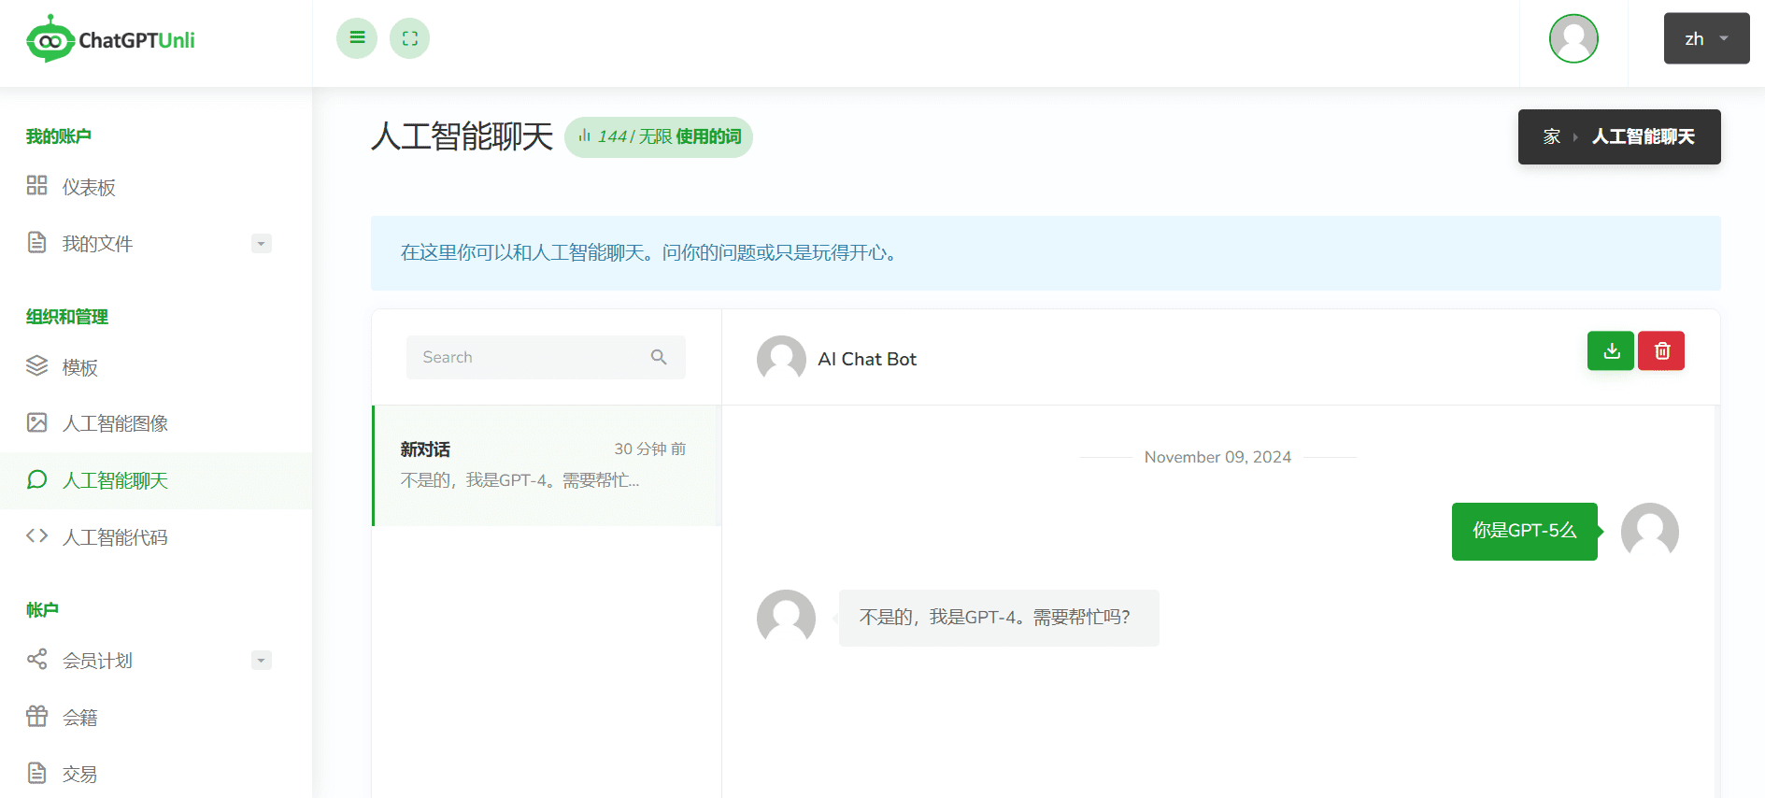
Task: Click the ChatGPTUnli logo
Action: 110,39
